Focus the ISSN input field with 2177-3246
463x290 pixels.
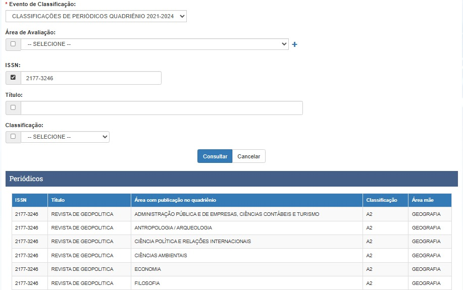click(91, 78)
